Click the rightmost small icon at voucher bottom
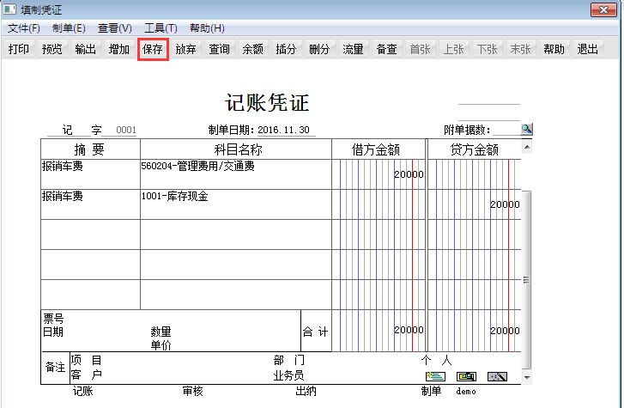This screenshot has height=408, width=624. coord(497,376)
